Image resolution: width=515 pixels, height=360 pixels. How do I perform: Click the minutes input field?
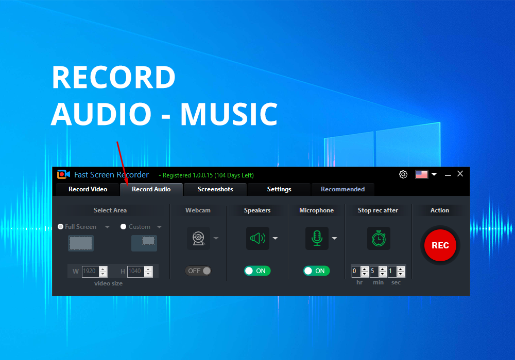[374, 271]
